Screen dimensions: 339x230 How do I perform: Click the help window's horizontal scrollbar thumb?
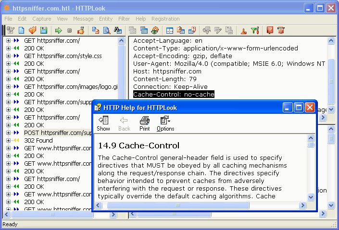[x=178, y=205]
